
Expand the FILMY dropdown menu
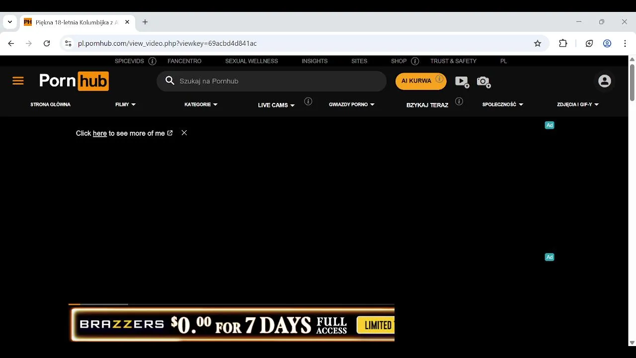point(126,104)
